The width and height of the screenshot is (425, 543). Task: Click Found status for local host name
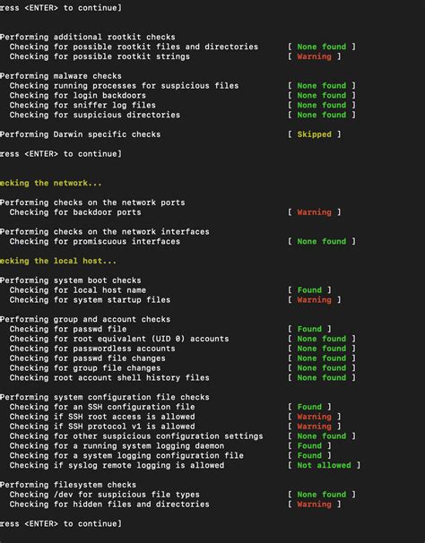point(309,289)
